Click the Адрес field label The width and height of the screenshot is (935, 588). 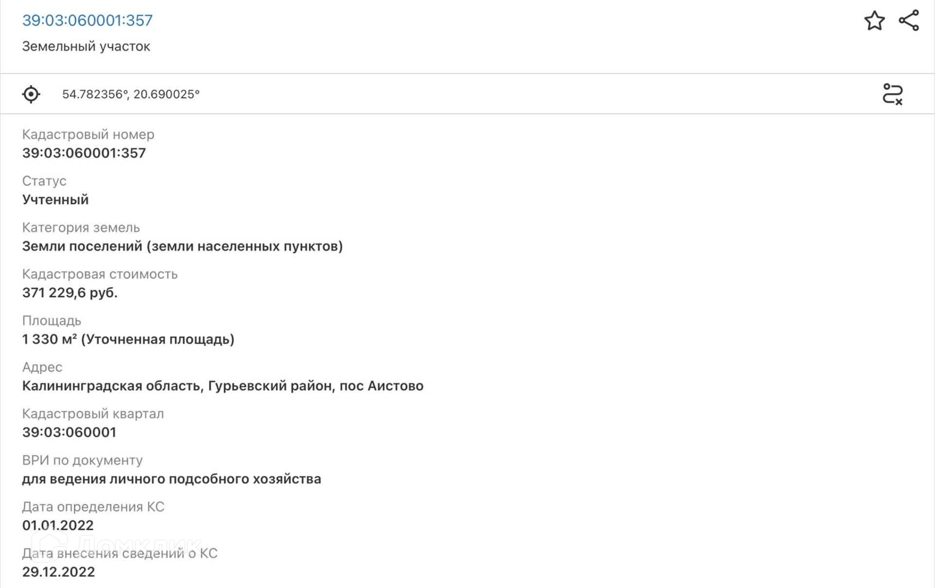click(x=42, y=367)
